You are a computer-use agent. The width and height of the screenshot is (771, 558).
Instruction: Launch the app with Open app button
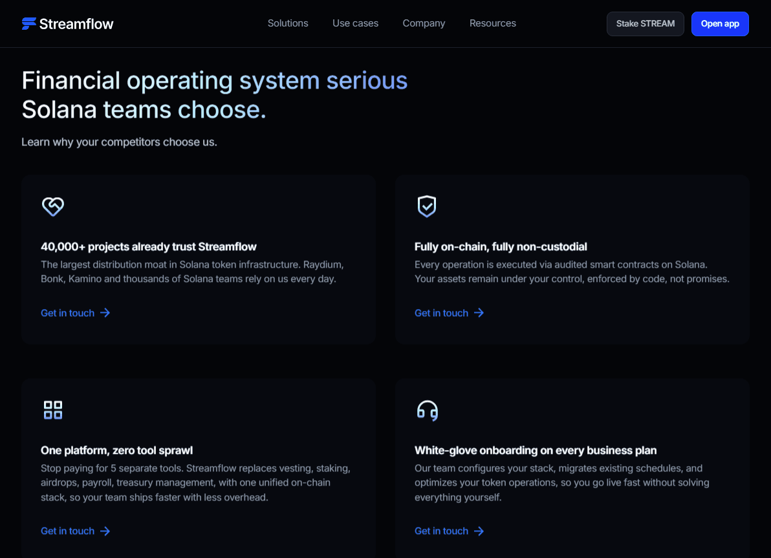click(x=720, y=23)
